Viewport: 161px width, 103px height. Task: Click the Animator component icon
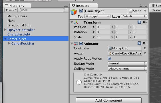(x=76, y=44)
